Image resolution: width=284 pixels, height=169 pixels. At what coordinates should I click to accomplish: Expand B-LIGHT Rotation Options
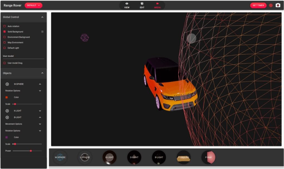click(40, 131)
